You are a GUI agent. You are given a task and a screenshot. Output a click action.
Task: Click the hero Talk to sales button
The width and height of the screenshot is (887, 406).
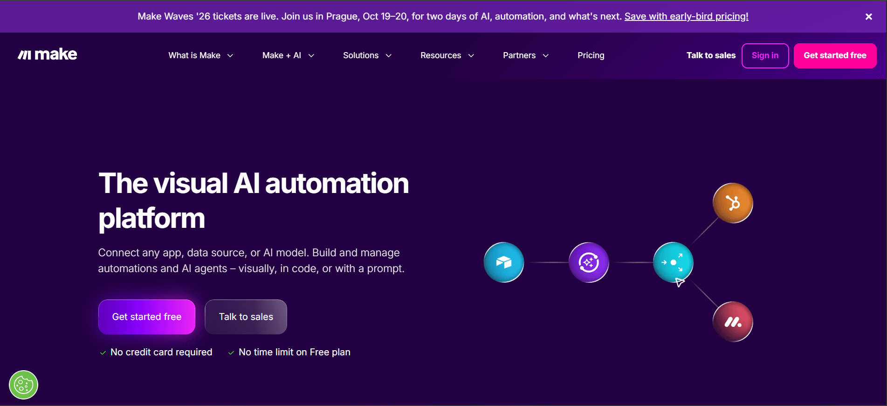pos(246,317)
